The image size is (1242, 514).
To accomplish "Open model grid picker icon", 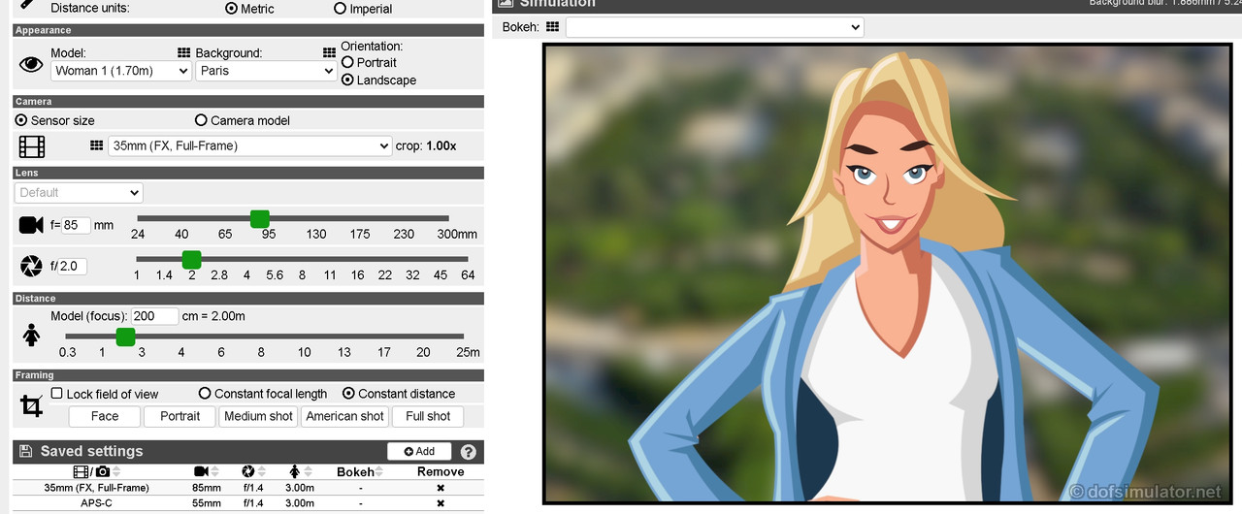I will click(x=184, y=52).
